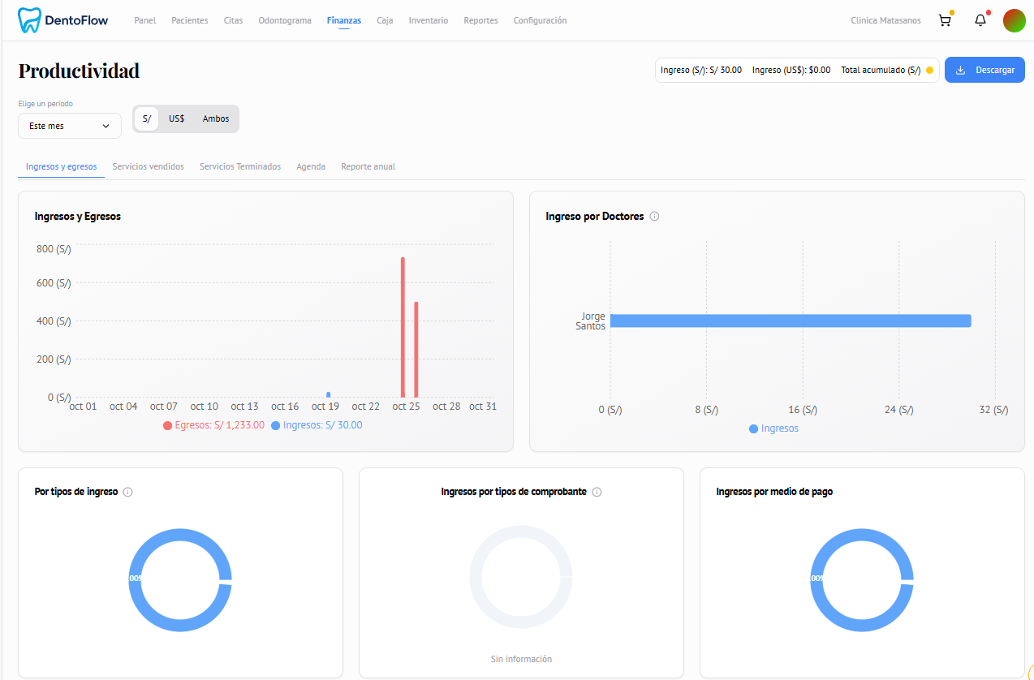Open the Este mes period dropdown
1034x680 pixels.
tap(69, 126)
